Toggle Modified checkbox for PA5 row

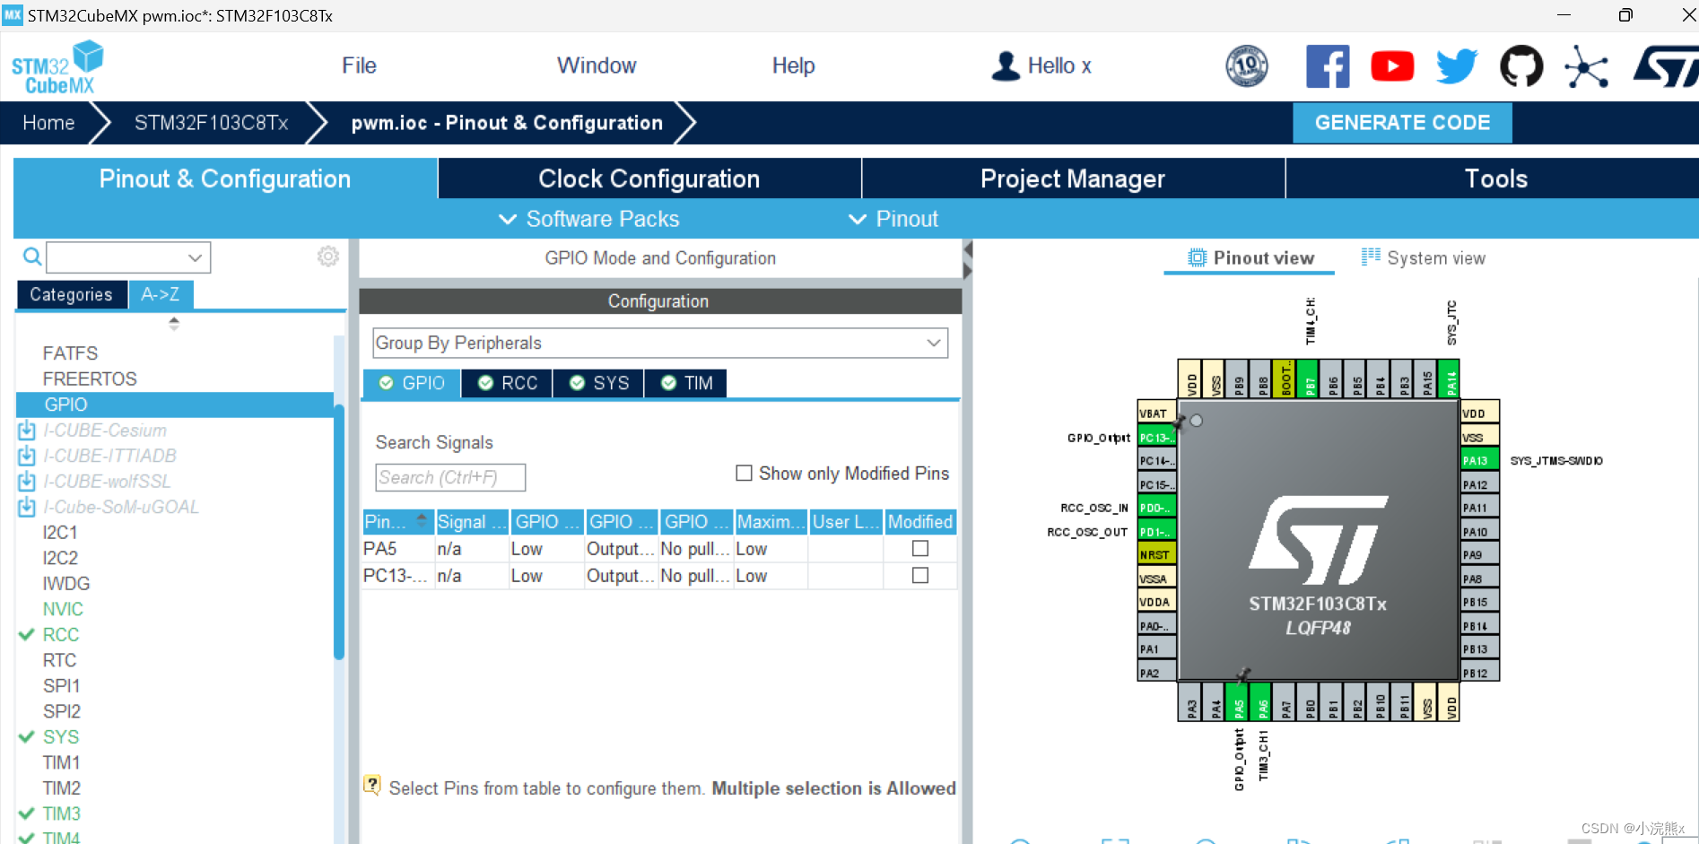pos(920,548)
